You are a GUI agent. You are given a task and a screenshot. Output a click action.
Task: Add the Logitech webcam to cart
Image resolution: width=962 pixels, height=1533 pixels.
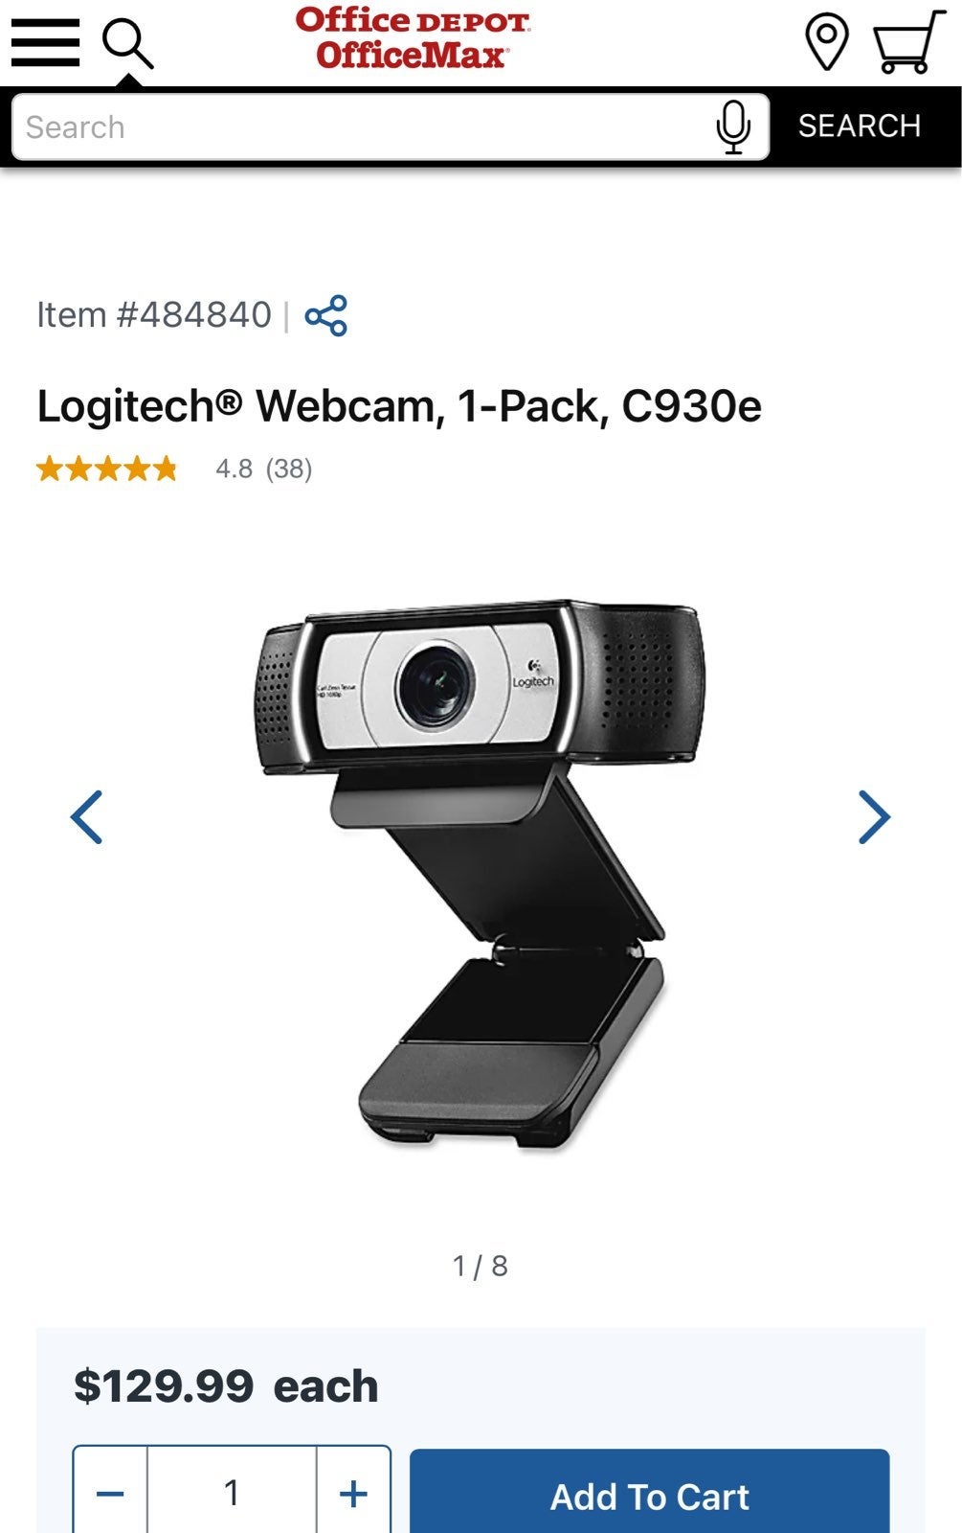[x=649, y=1491]
